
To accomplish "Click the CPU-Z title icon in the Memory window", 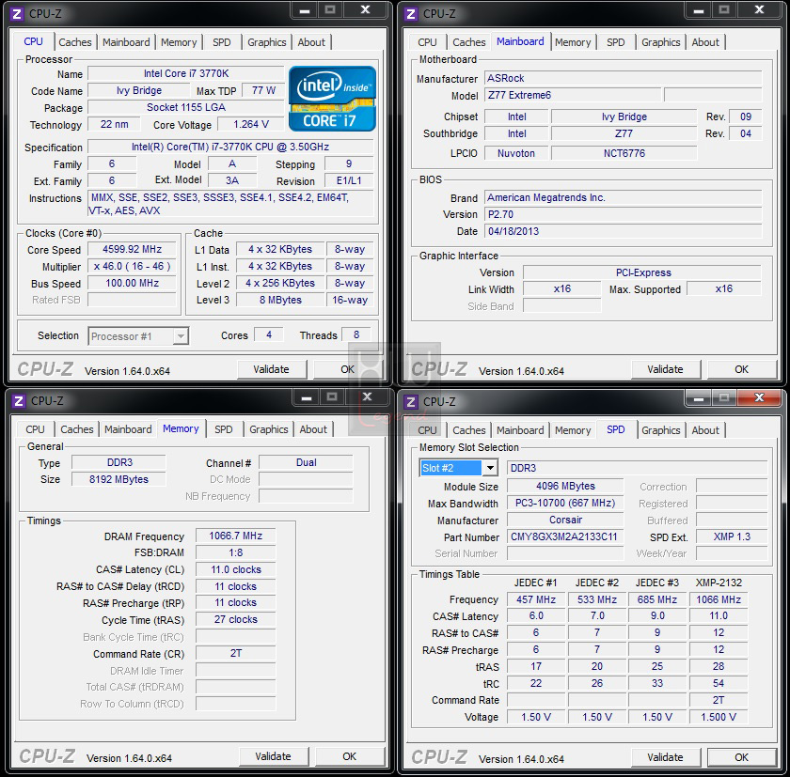I will coord(19,401).
